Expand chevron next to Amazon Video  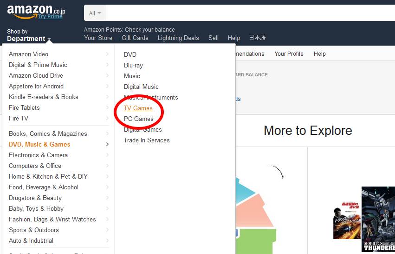tap(107, 54)
